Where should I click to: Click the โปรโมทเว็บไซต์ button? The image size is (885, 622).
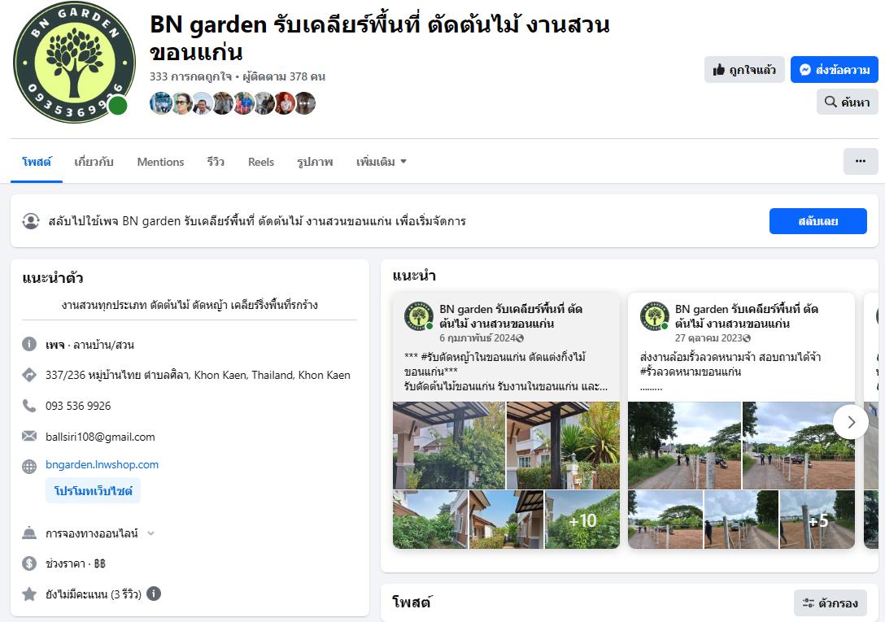point(93,491)
